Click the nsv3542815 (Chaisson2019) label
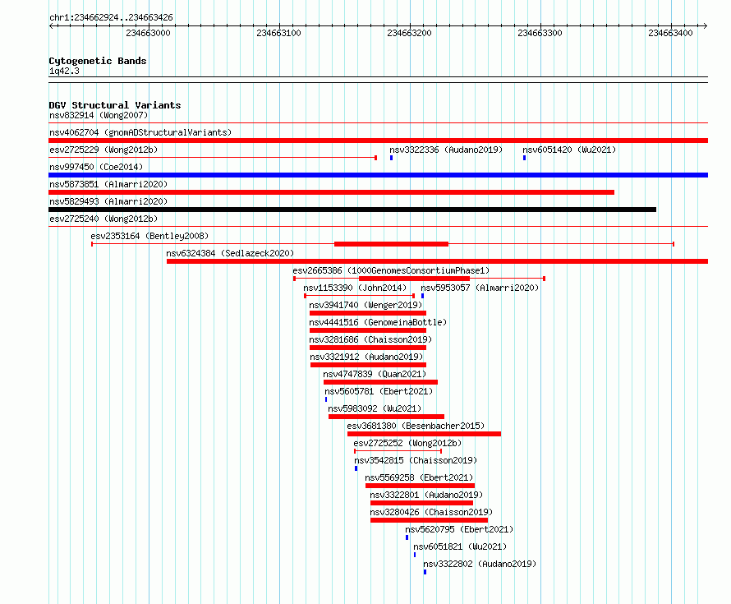 point(416,460)
